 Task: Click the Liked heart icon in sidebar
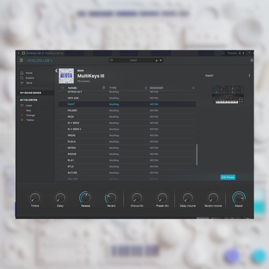(x=22, y=105)
